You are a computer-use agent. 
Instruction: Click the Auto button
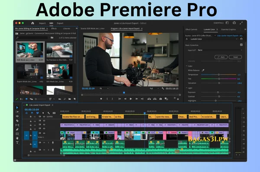(221, 57)
